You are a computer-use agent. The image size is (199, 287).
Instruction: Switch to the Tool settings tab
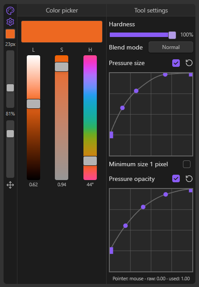(x=151, y=10)
